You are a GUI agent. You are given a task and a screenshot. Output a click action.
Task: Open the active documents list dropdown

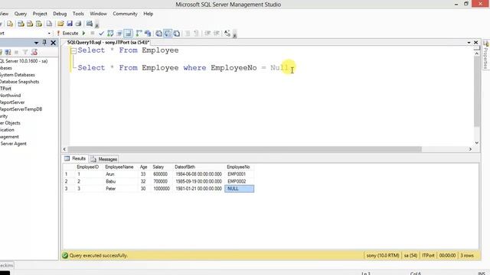[x=469, y=43]
